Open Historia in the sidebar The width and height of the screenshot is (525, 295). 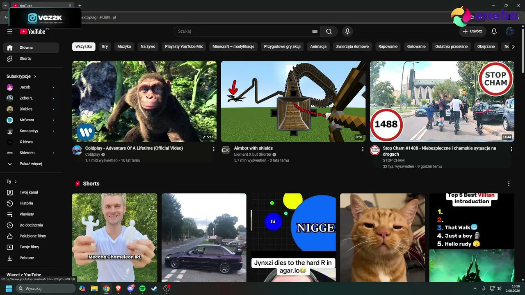click(31, 203)
